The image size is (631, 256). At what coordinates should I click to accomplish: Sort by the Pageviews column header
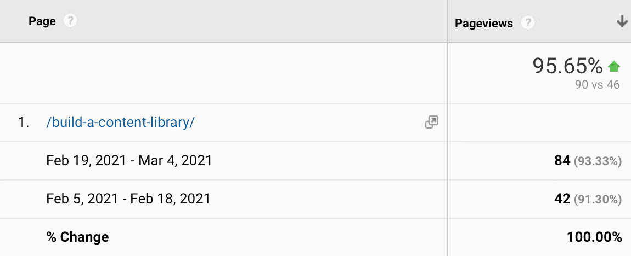483,24
